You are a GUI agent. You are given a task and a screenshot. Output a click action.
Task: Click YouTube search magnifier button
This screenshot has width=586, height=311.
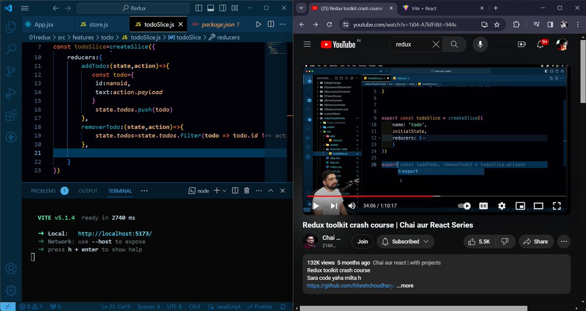point(454,44)
